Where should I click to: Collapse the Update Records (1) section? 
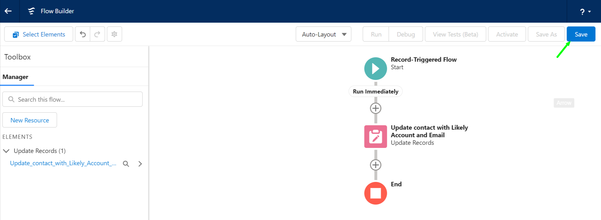click(6, 151)
